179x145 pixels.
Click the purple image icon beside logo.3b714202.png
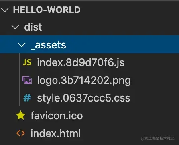27,80
